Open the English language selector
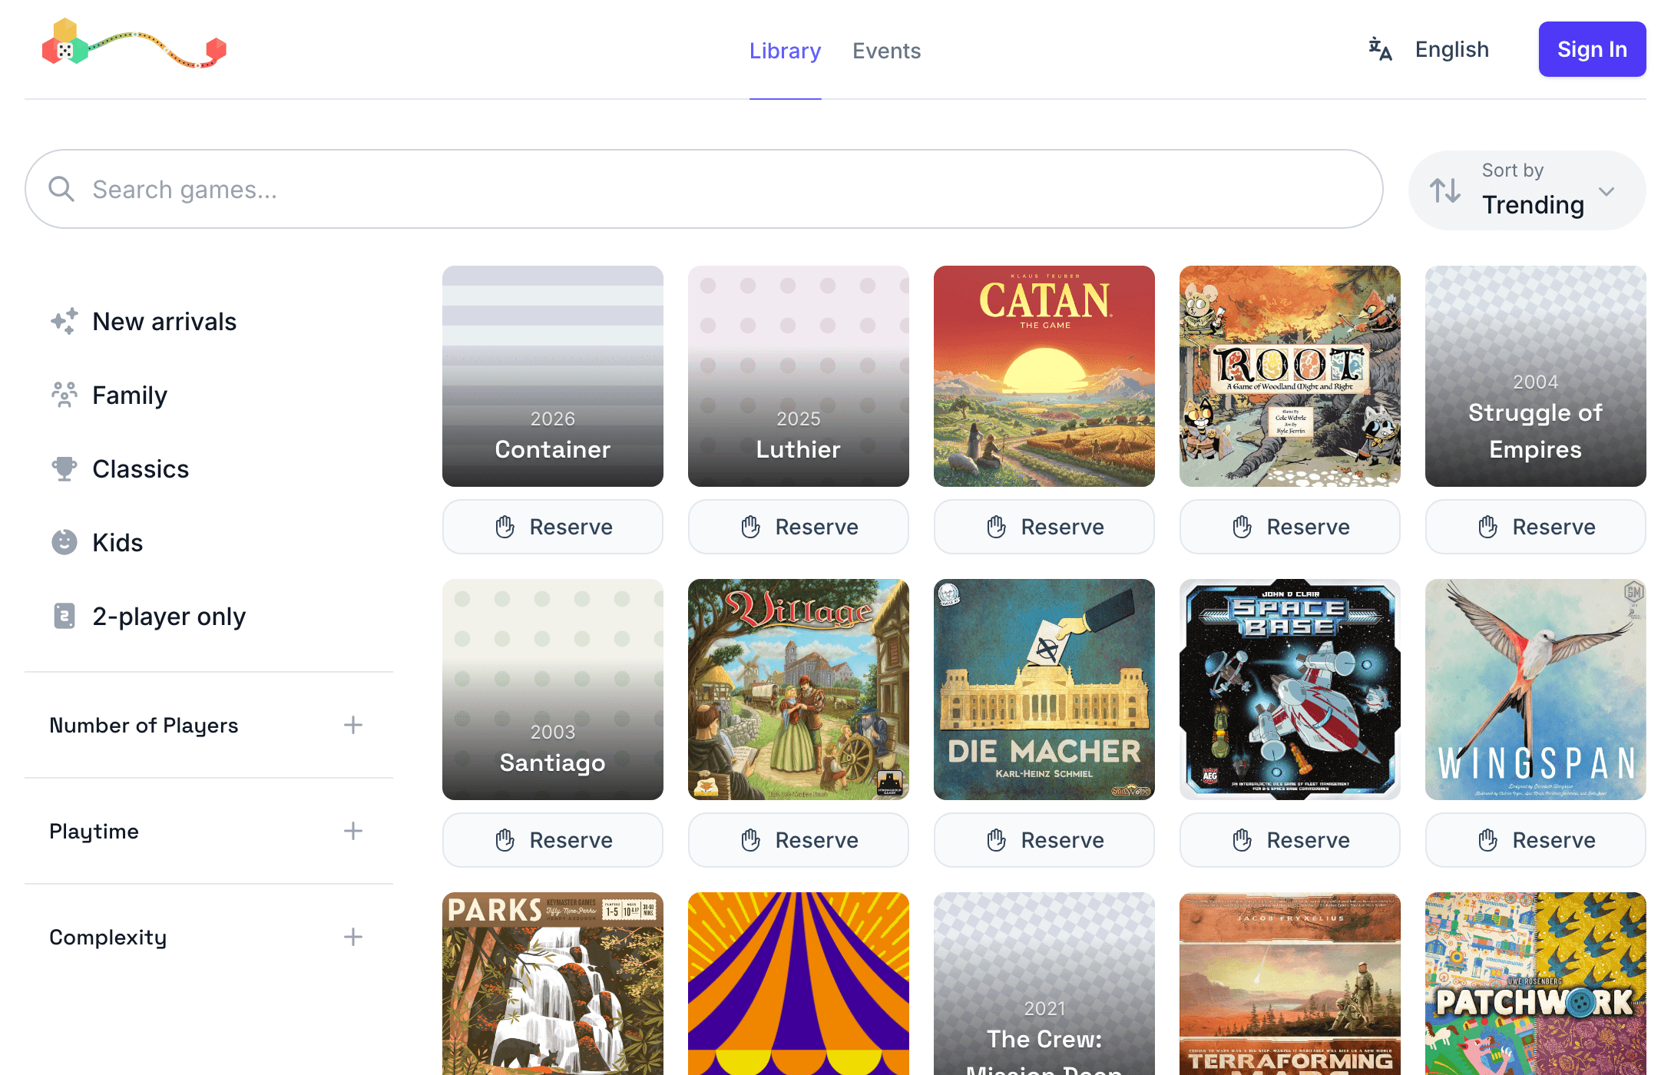Screen dimensions: 1671x1075 click(x=1429, y=49)
